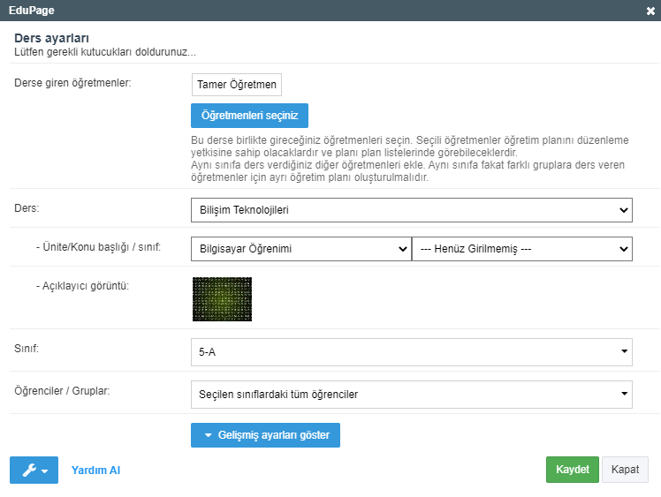The height and width of the screenshot is (497, 661).
Task: Expand the Seçilen sınıflardaki tüm öğrenciler dropdown
Action: [411, 394]
